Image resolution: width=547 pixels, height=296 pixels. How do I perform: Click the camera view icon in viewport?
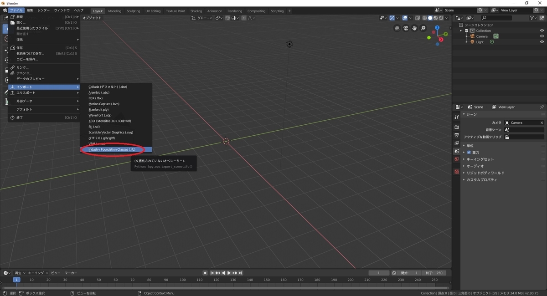pos(406,28)
